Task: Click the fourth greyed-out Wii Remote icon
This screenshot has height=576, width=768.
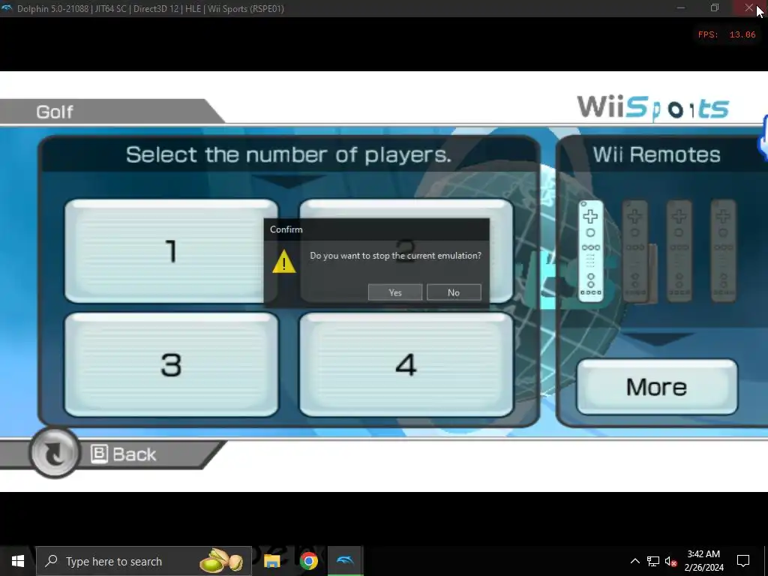Action: pyautogui.click(x=723, y=250)
